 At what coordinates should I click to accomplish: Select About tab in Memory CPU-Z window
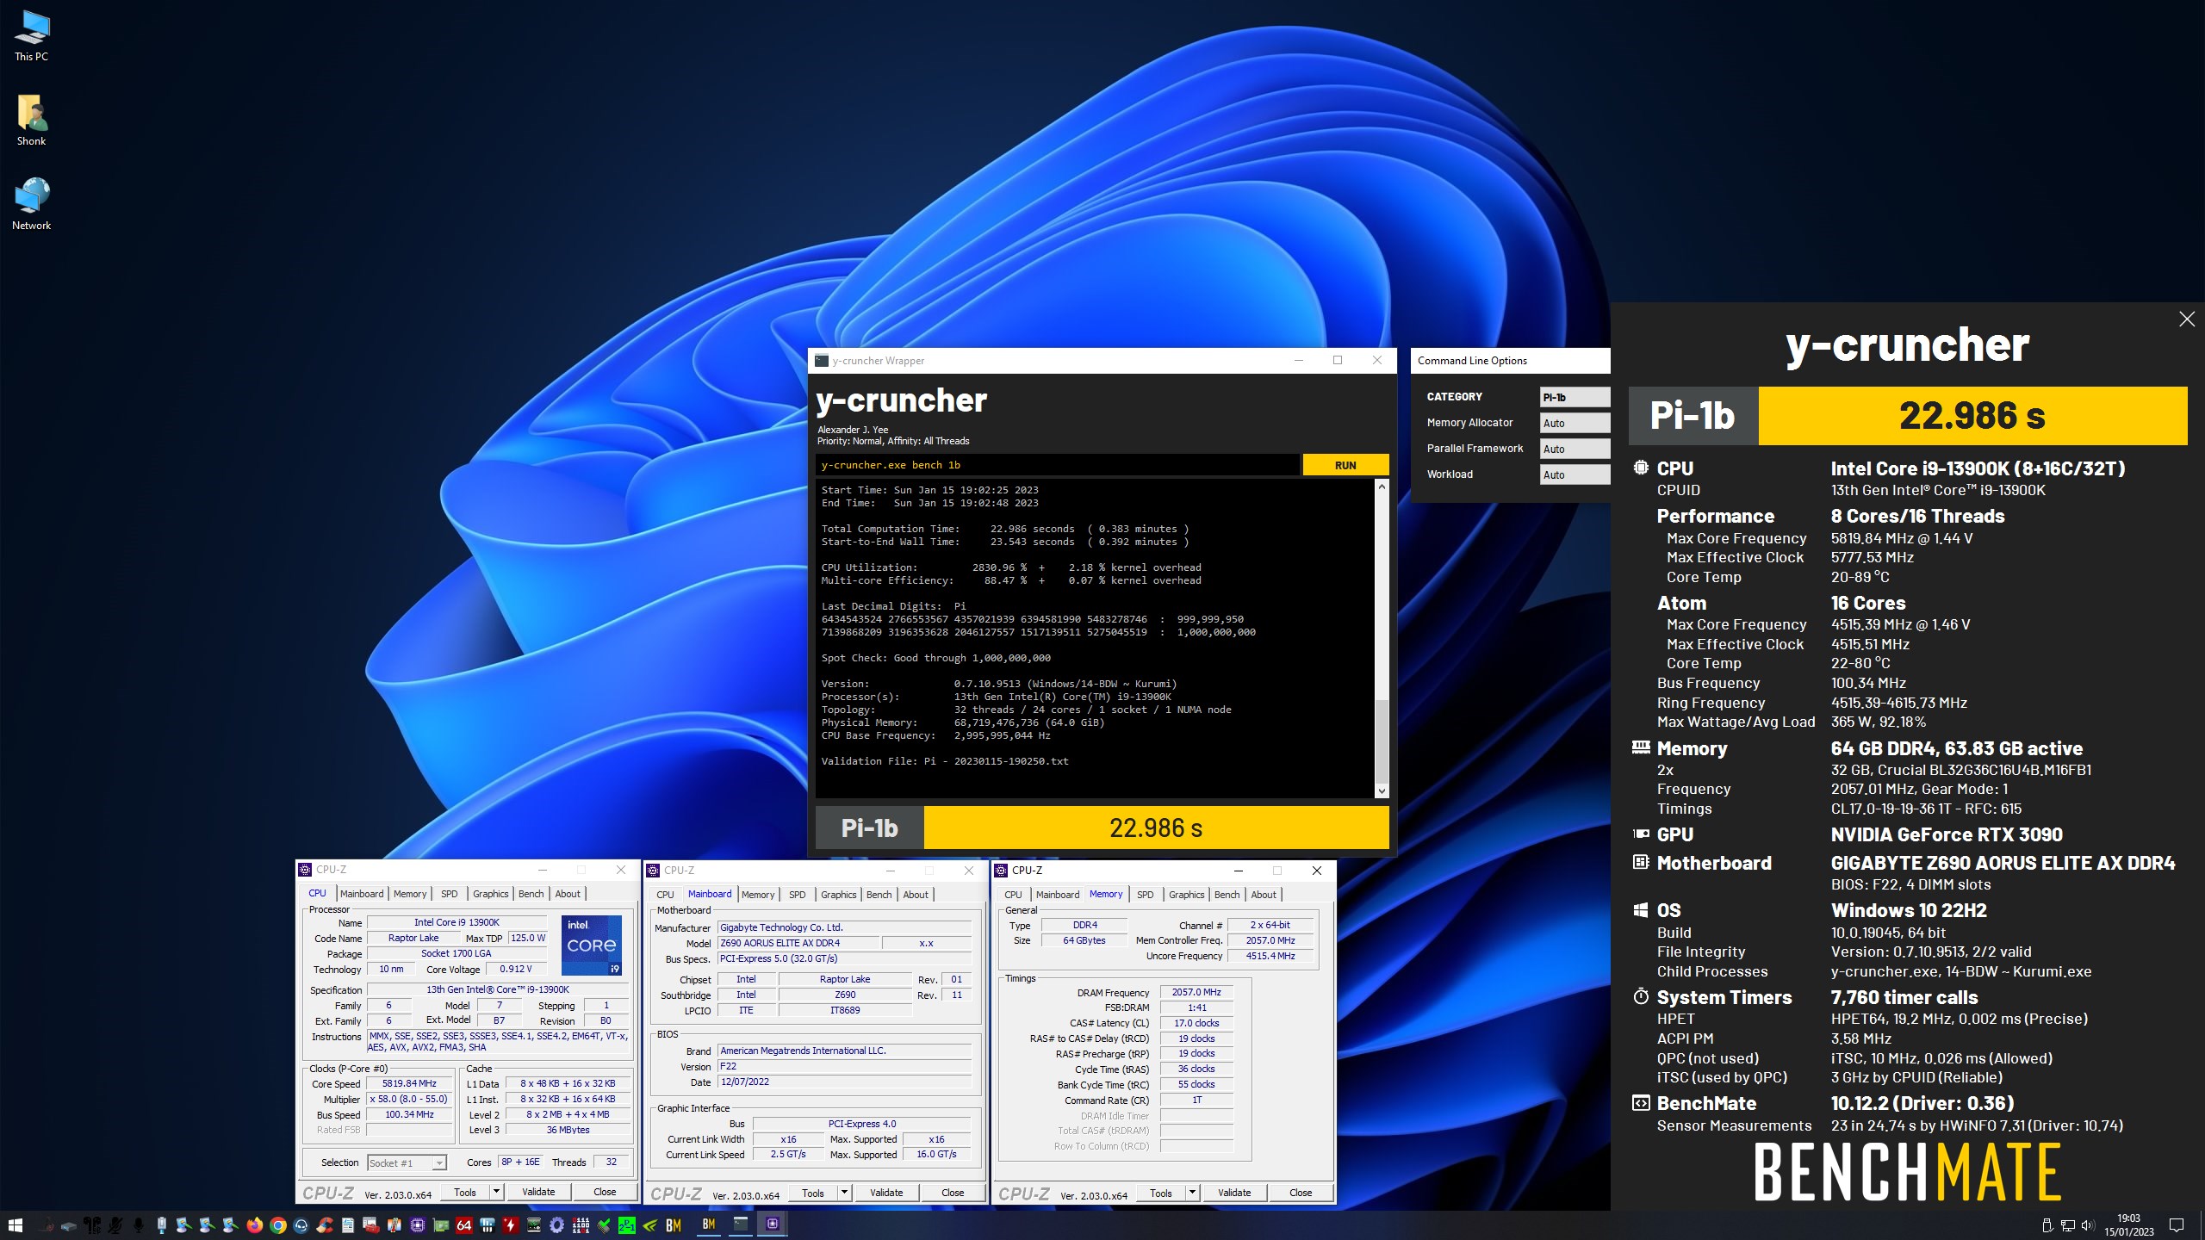[x=1264, y=895]
